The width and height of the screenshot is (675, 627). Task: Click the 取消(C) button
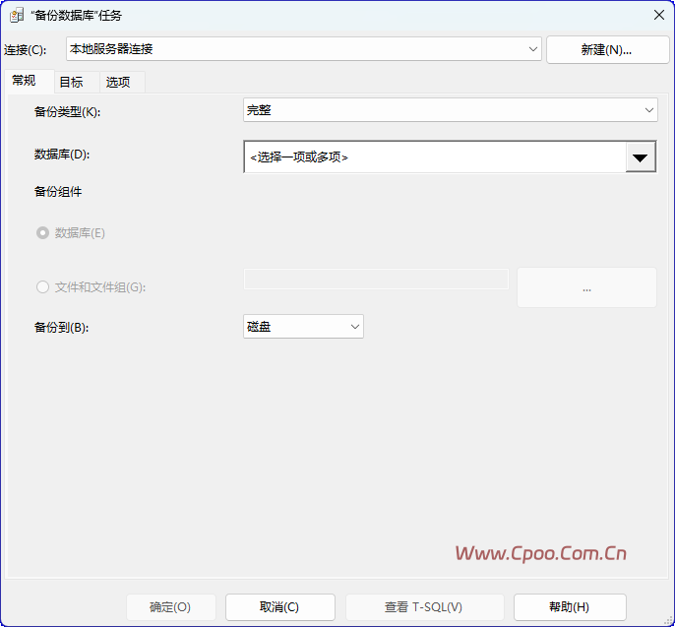point(279,607)
